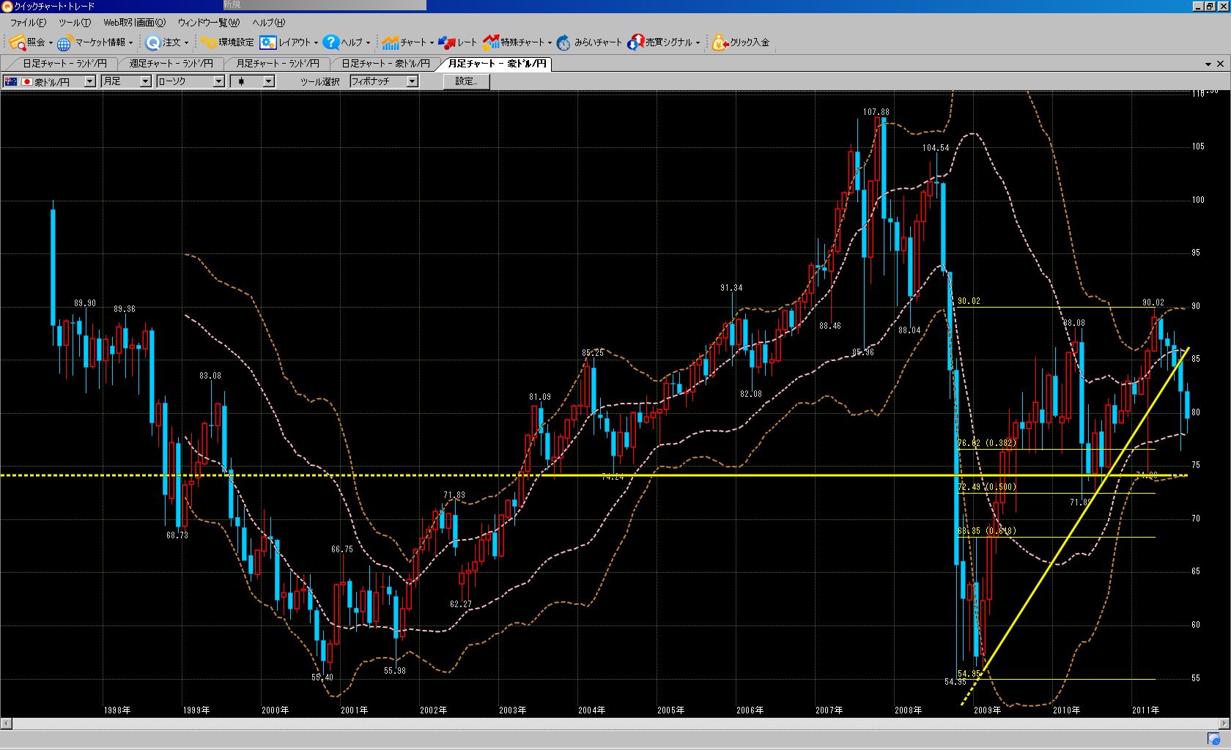
Task: Open the 特殊チャート special chart icon
Action: tap(491, 42)
